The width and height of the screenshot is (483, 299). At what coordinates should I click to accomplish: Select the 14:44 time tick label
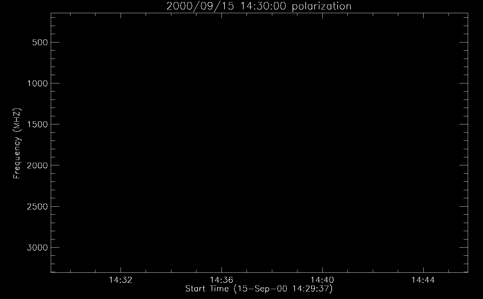[423, 280]
